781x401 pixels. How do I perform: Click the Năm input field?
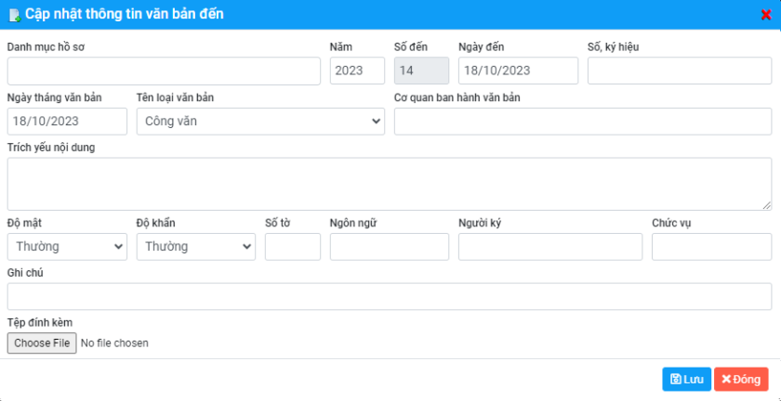357,71
